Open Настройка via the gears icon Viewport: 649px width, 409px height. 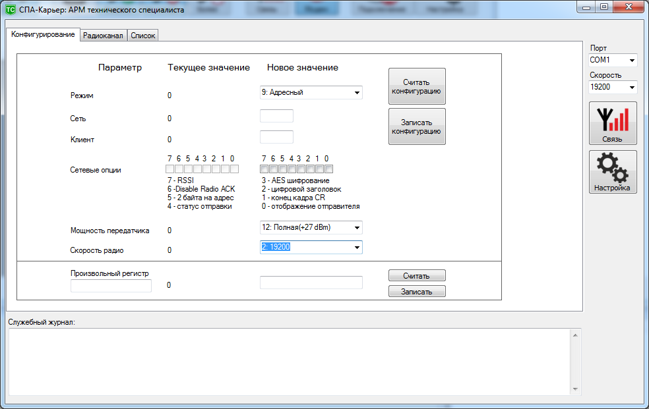coord(613,172)
